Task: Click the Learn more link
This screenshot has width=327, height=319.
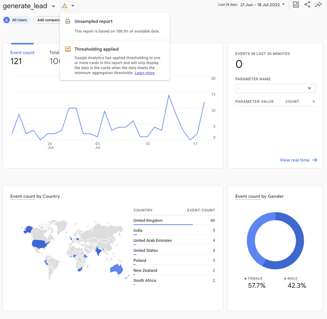Action: [144, 73]
